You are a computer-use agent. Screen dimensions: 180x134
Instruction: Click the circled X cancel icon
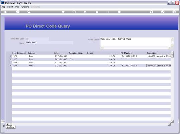(x=174, y=12)
